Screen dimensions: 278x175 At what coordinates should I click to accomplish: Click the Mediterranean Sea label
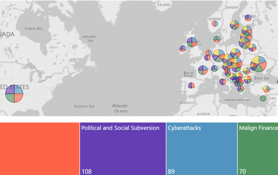[237, 100]
